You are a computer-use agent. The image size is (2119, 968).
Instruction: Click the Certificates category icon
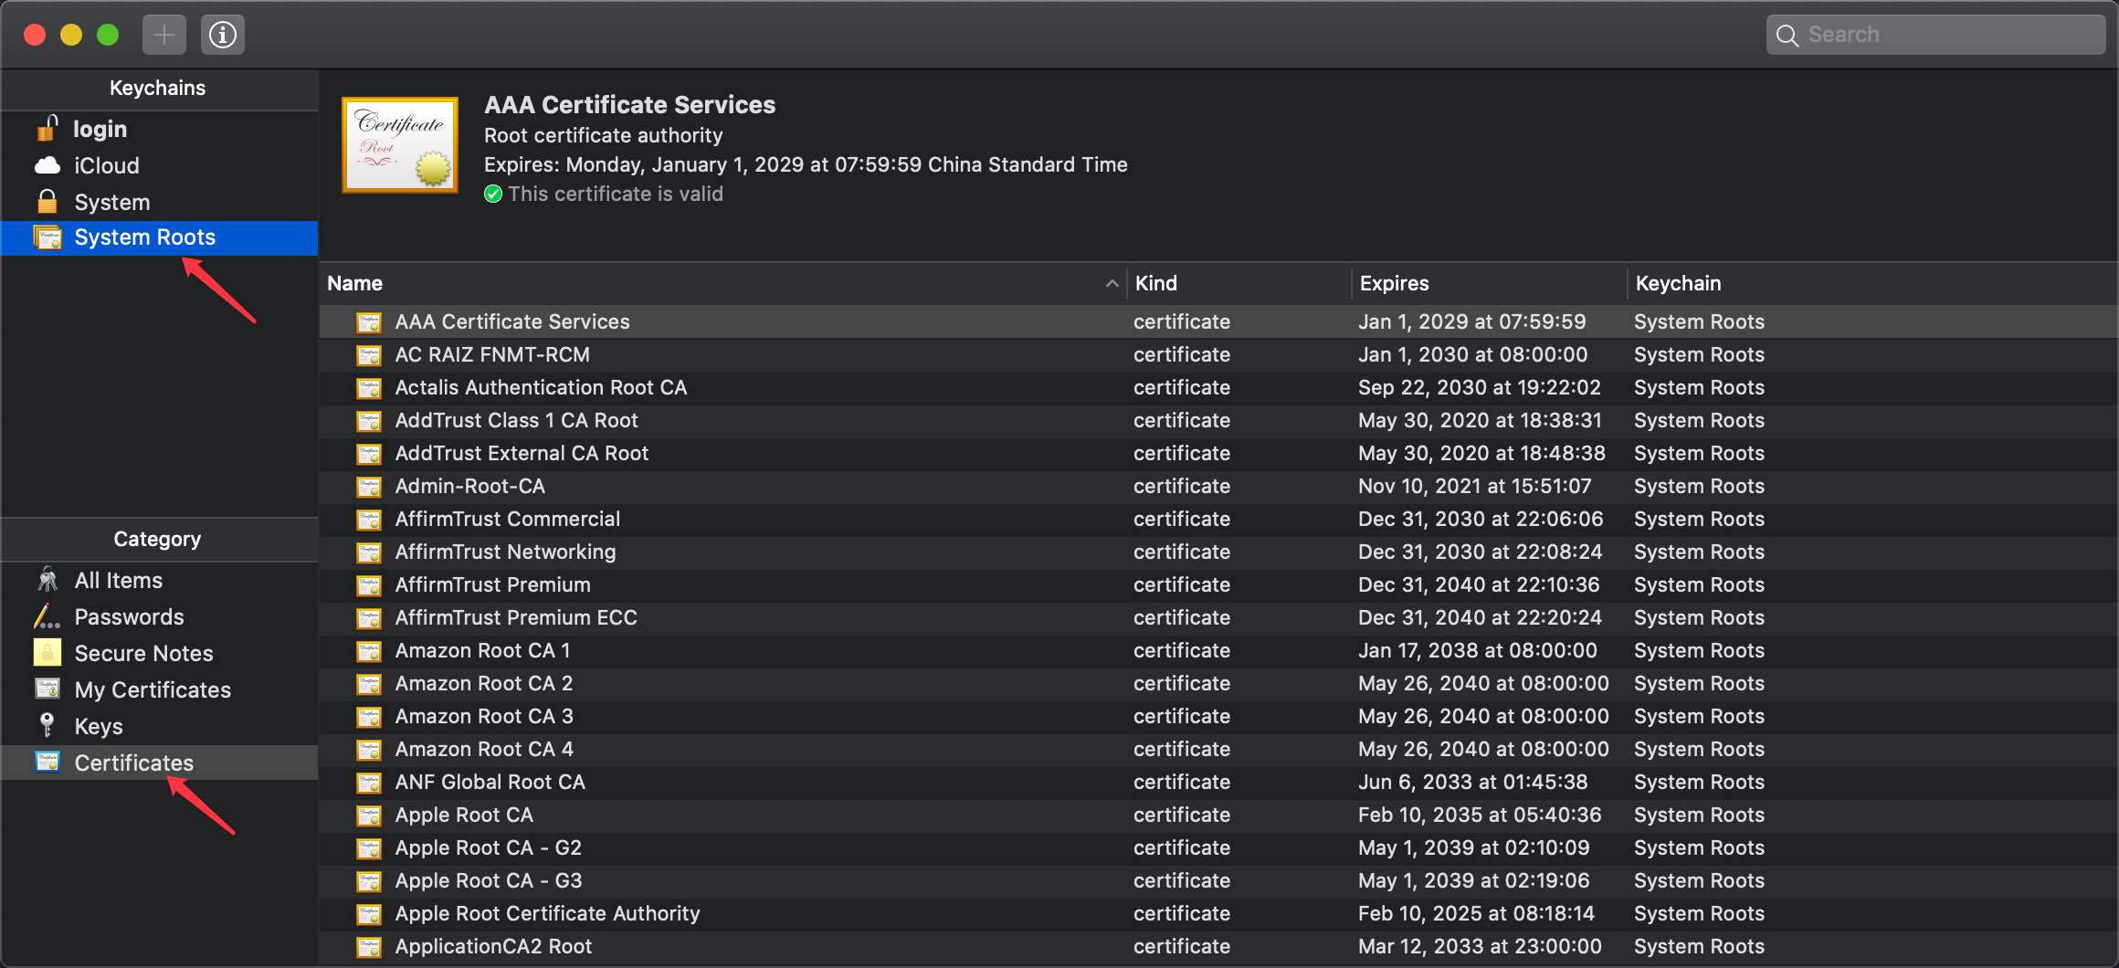pyautogui.click(x=47, y=762)
